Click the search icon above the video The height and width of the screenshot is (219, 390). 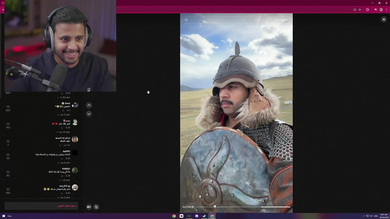coord(186,20)
